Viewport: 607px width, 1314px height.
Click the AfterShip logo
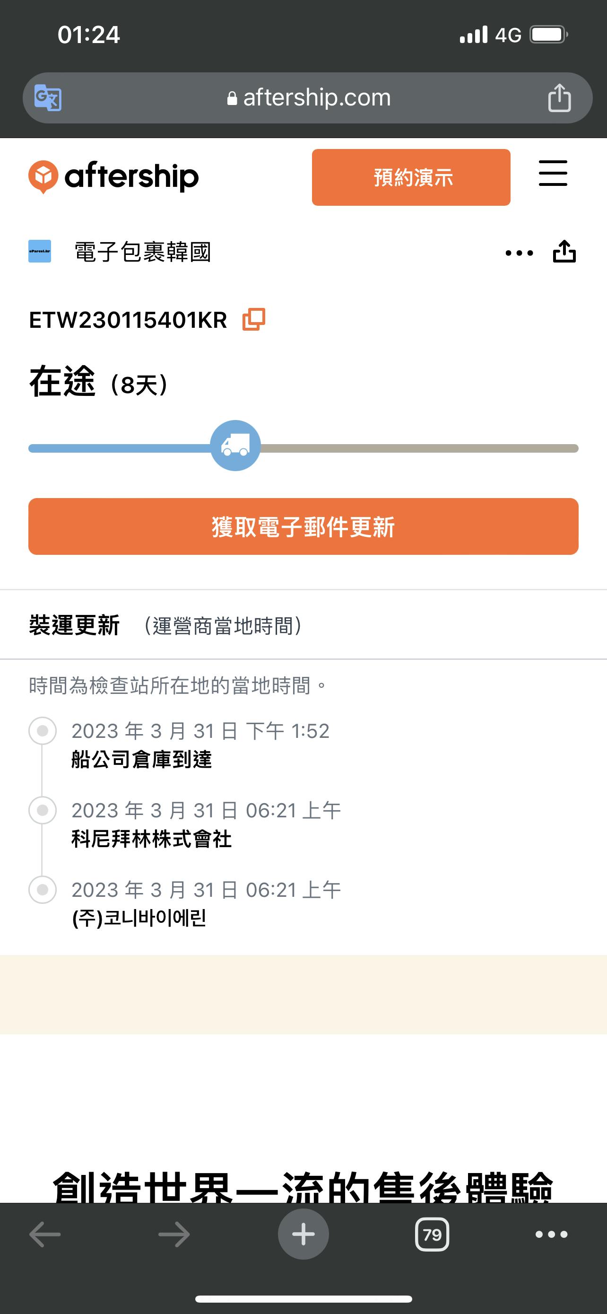pos(113,176)
